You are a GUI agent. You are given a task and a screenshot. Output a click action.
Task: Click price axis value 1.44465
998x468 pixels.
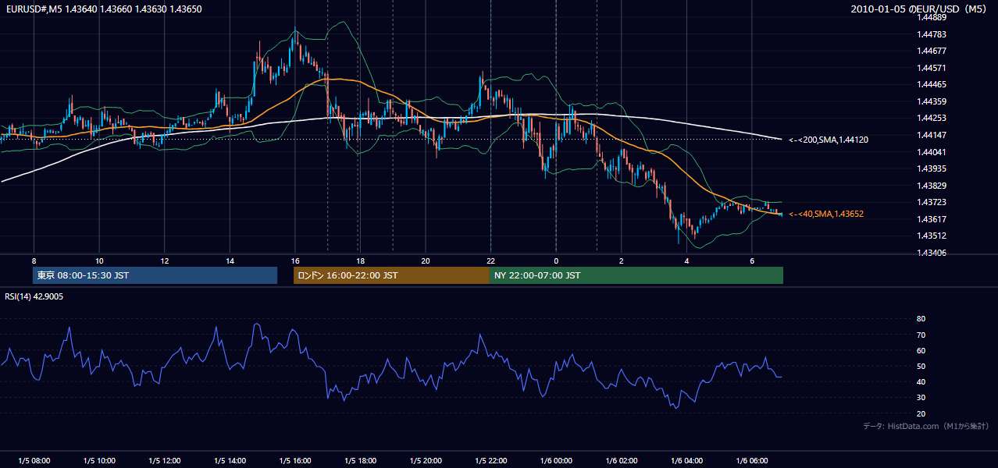coord(932,84)
